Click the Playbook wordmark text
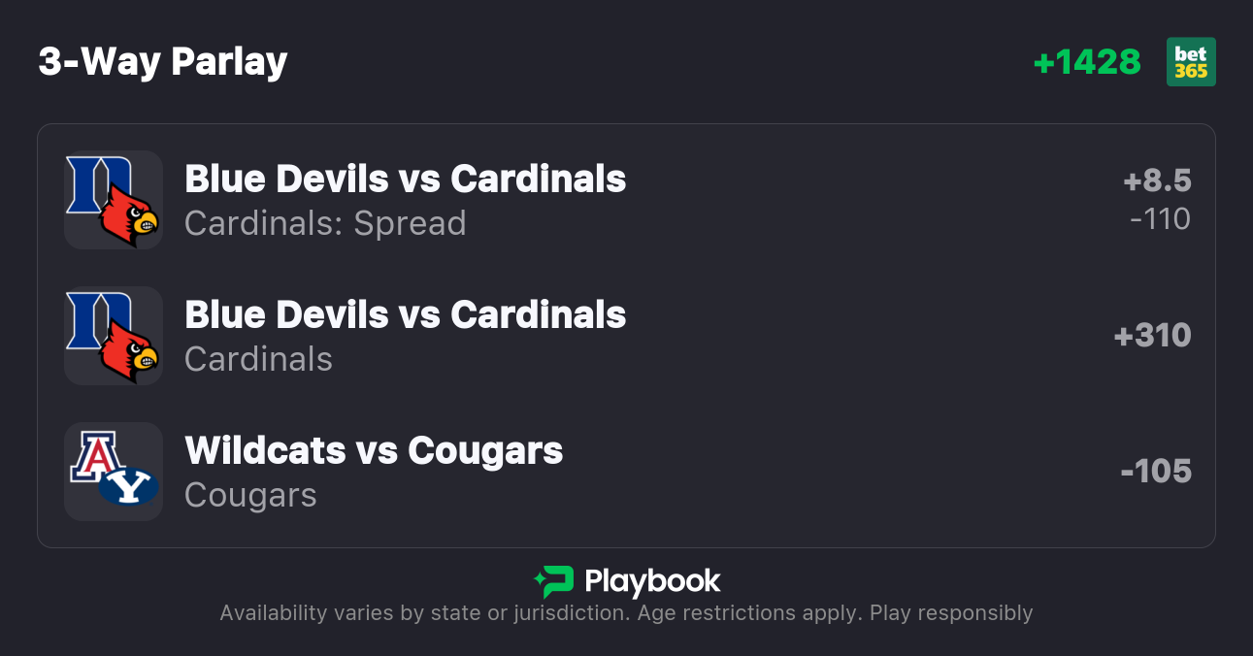The image size is (1253, 656). 652,581
